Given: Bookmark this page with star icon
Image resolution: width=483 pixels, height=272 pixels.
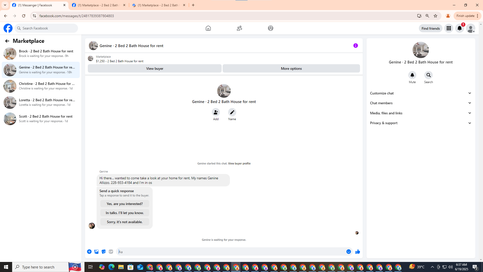Looking at the screenshot, I should coord(435,16).
